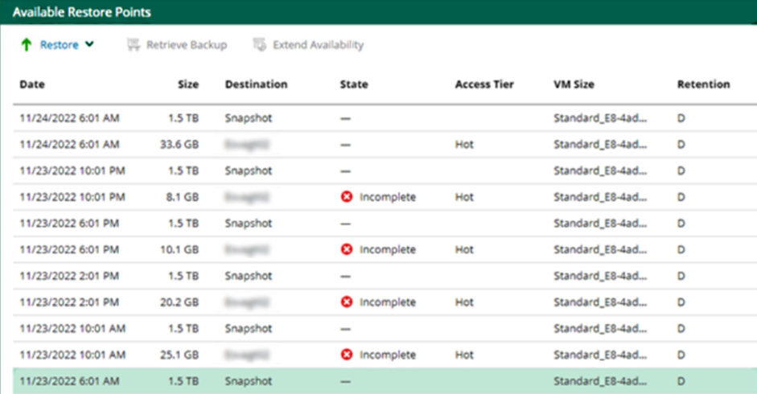This screenshot has width=757, height=394.
Task: Select VM size in 8.1 GB row
Action: (x=600, y=197)
